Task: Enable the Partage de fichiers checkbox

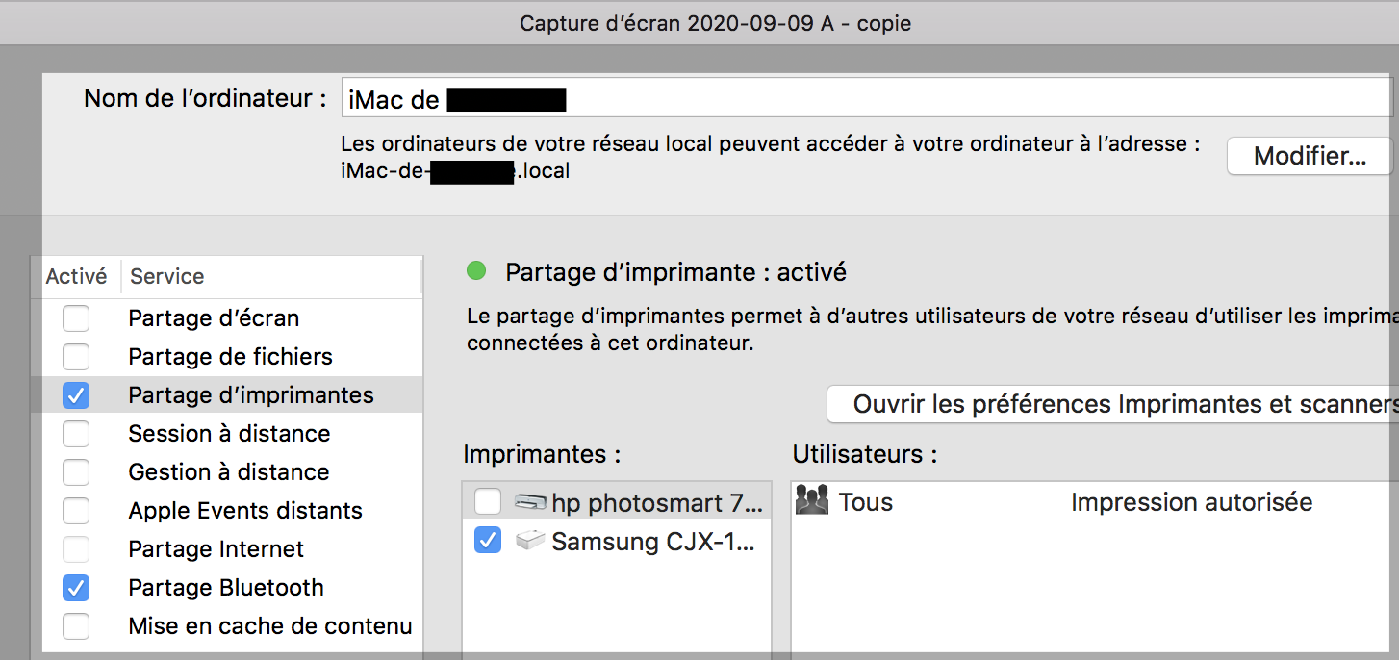Action: 76,357
